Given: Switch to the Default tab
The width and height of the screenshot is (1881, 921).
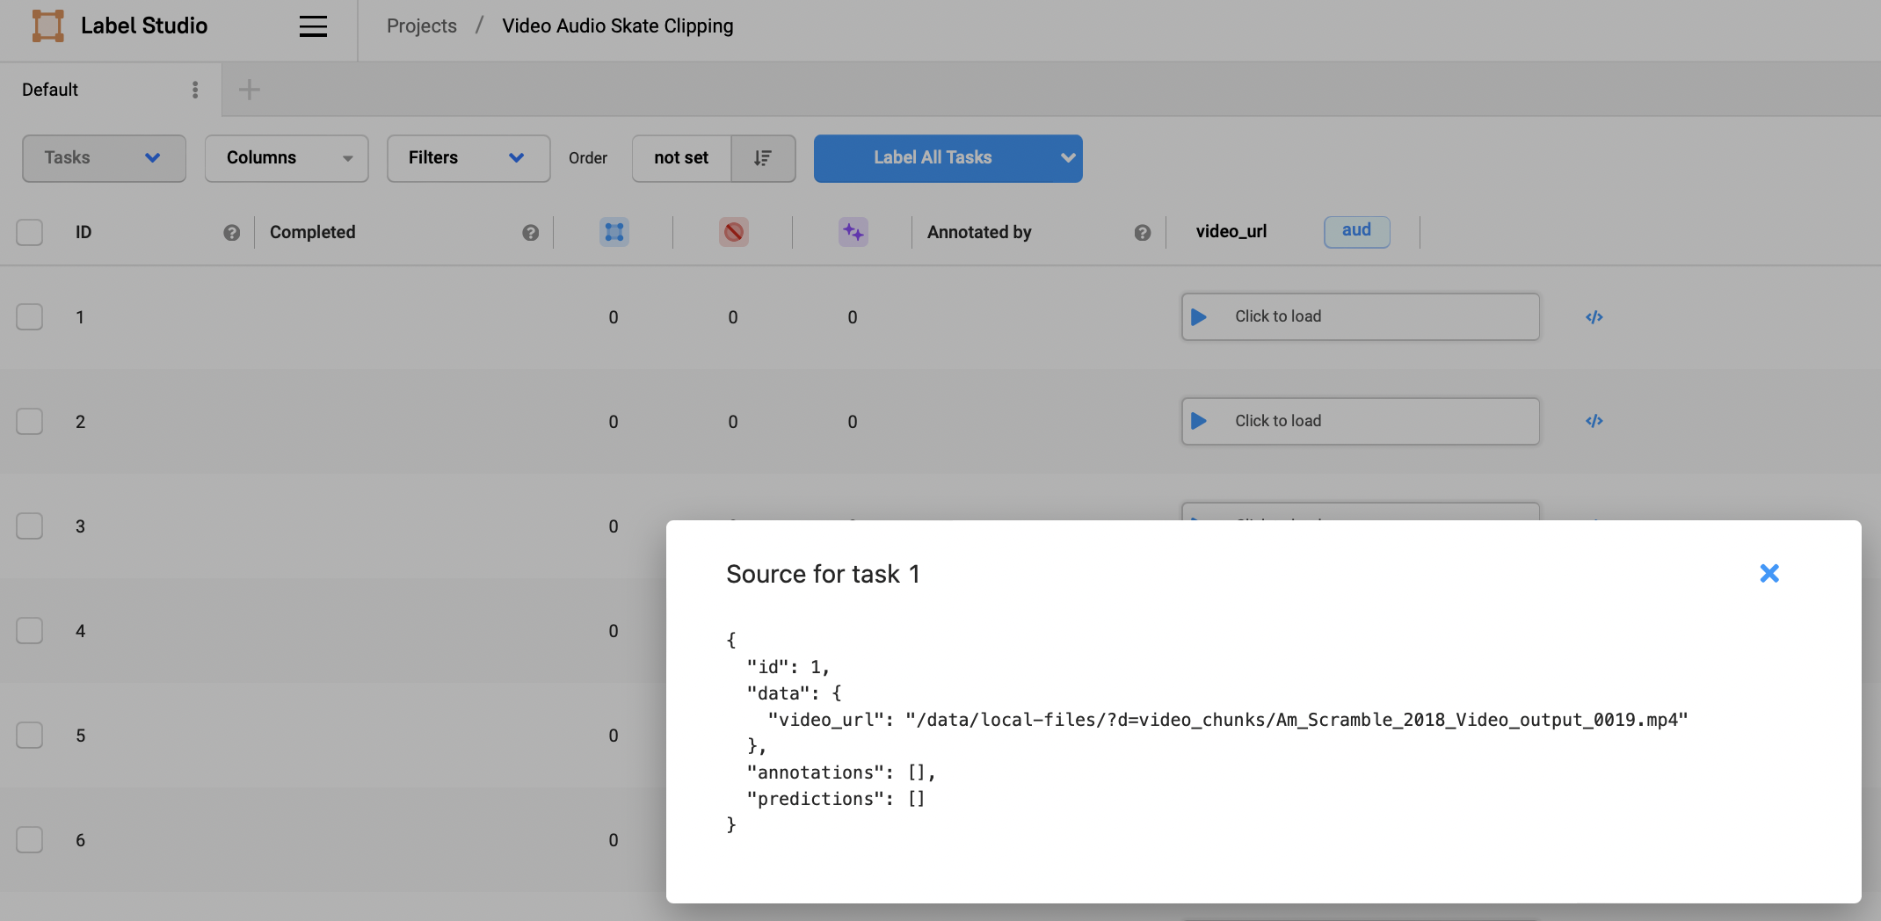Looking at the screenshot, I should (50, 90).
